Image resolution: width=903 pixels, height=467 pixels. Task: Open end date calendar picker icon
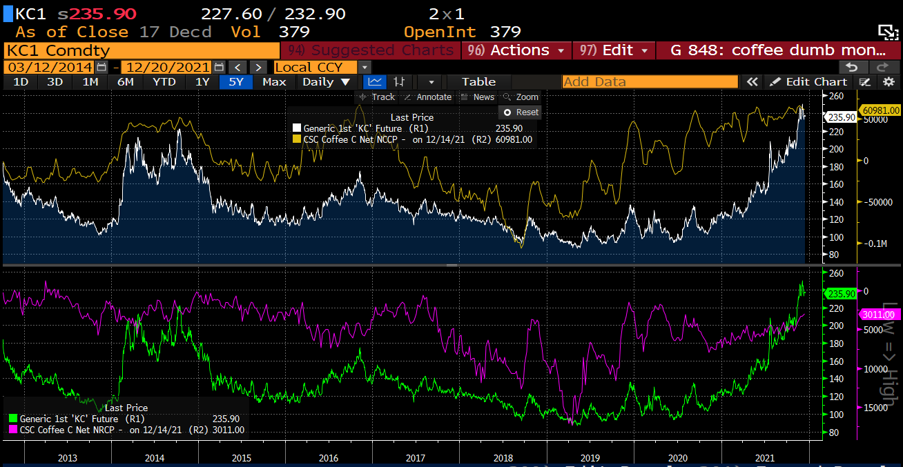pos(219,67)
